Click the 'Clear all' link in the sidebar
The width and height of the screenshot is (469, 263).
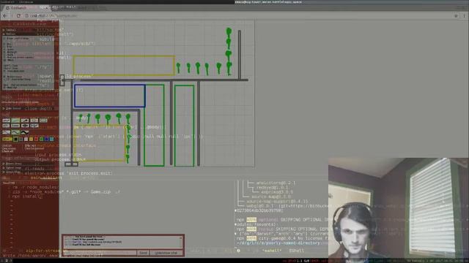[7, 151]
